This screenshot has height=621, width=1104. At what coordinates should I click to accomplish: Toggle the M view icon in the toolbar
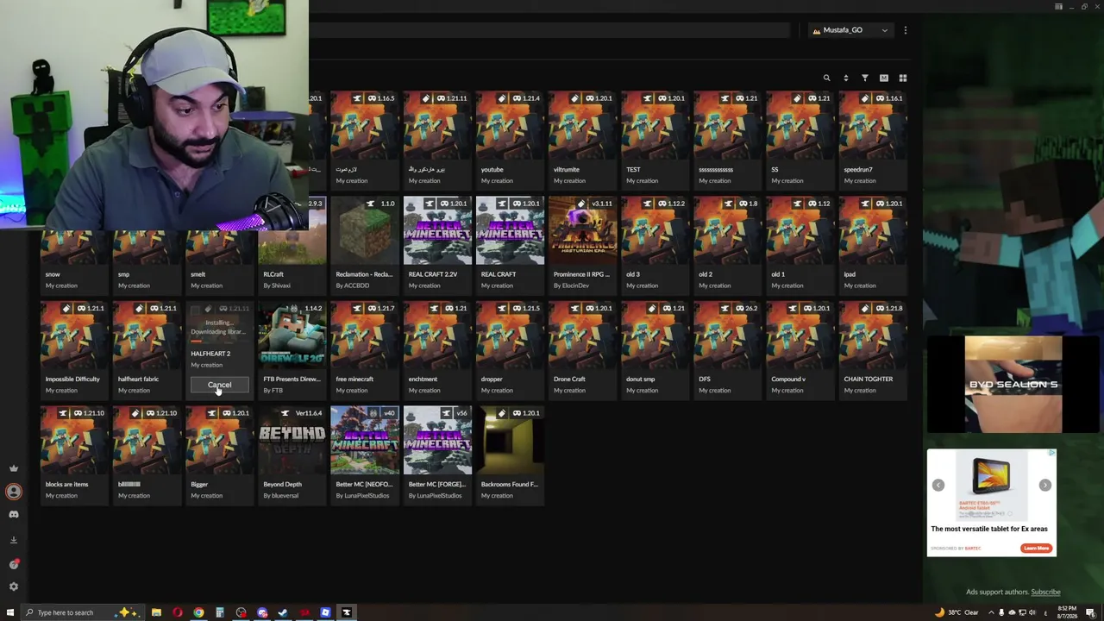click(x=883, y=78)
